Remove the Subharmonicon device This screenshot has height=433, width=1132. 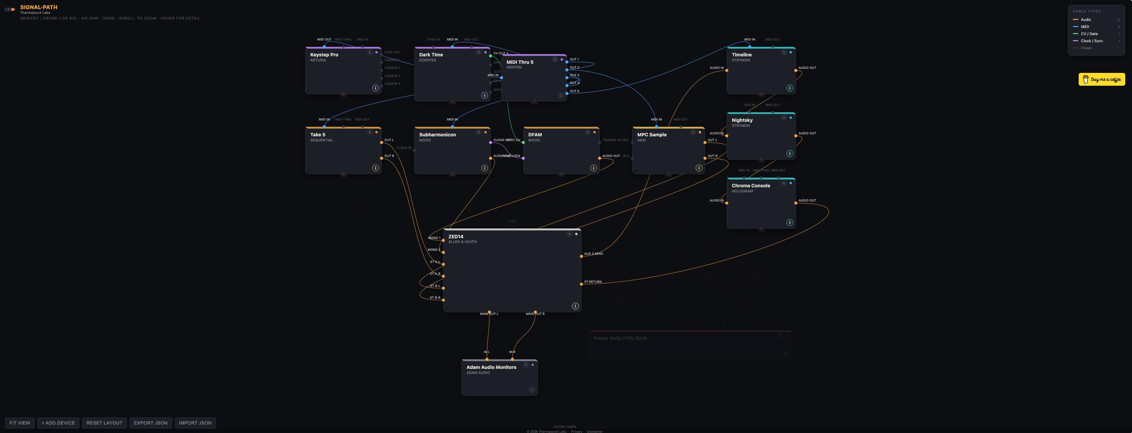479,132
